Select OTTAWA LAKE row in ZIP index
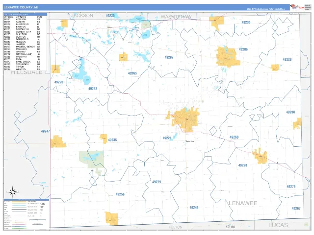 click(x=22, y=54)
